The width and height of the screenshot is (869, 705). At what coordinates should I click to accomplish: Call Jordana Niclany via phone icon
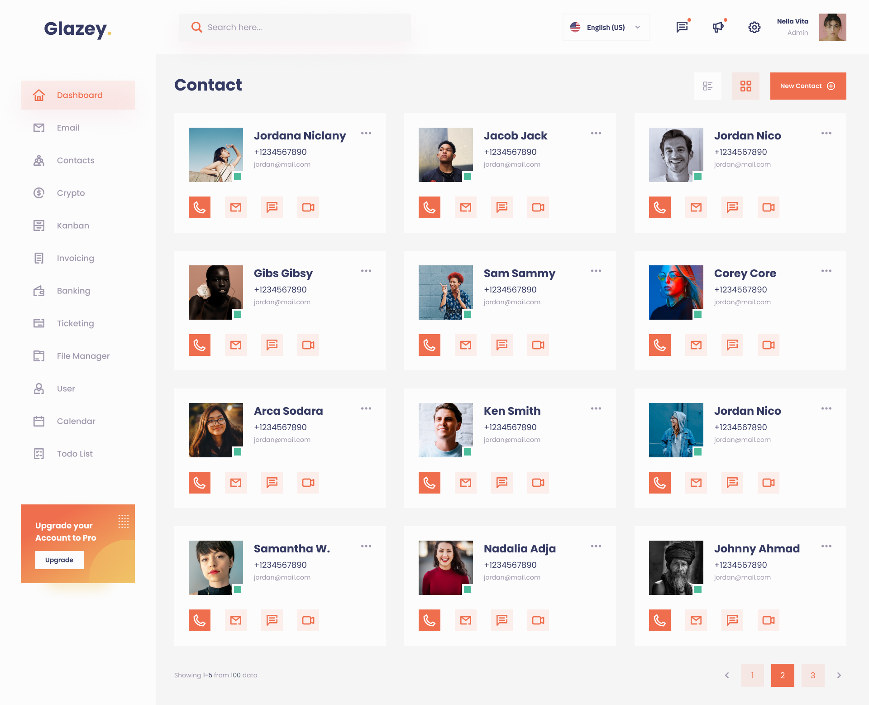200,207
